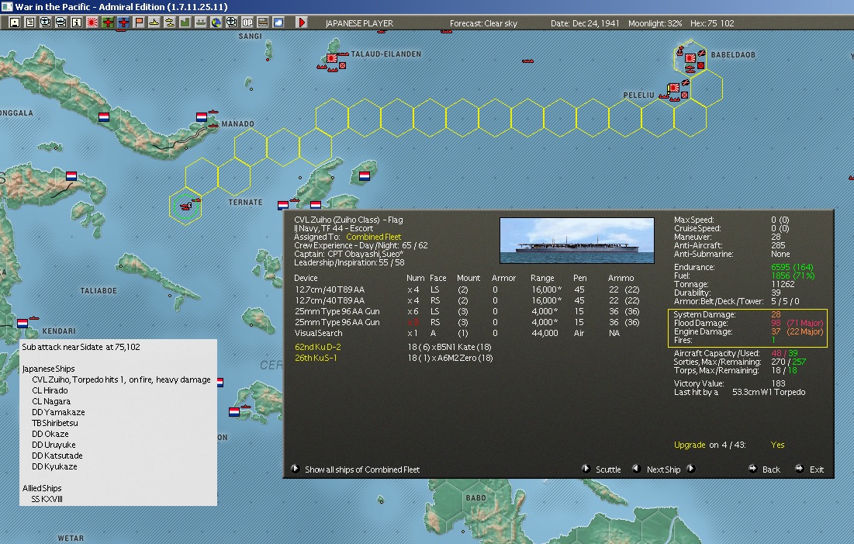Click the information 'i' toolbar icon
Screen dimensions: 854x544
coord(76,23)
